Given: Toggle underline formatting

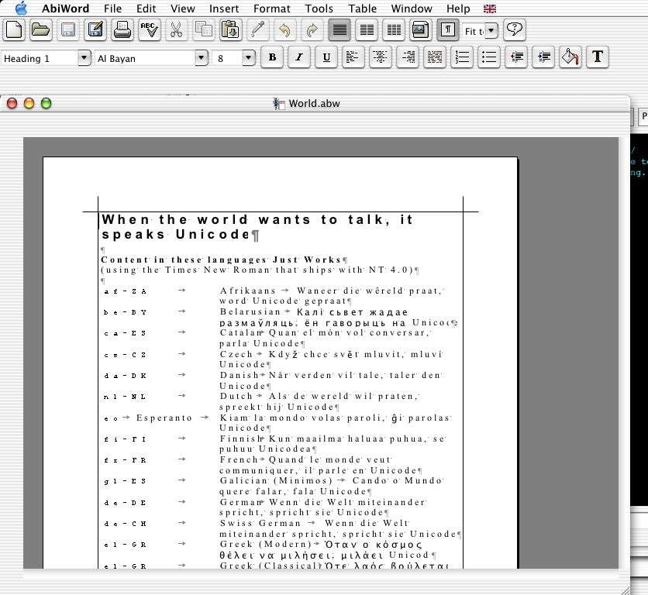Looking at the screenshot, I should click(326, 57).
